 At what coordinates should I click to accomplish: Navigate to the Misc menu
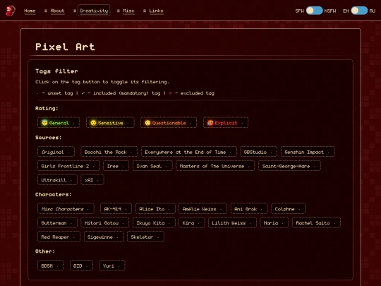pyautogui.click(x=128, y=11)
